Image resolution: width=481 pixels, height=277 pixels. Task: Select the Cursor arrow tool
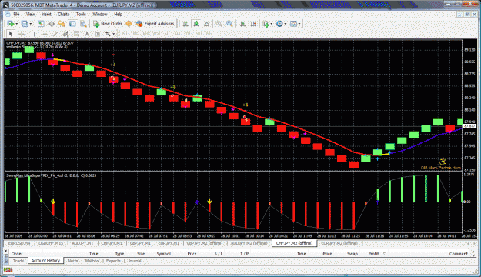(11, 34)
